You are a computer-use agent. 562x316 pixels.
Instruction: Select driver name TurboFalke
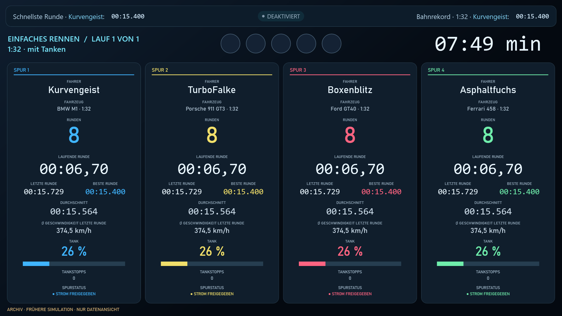click(x=212, y=90)
